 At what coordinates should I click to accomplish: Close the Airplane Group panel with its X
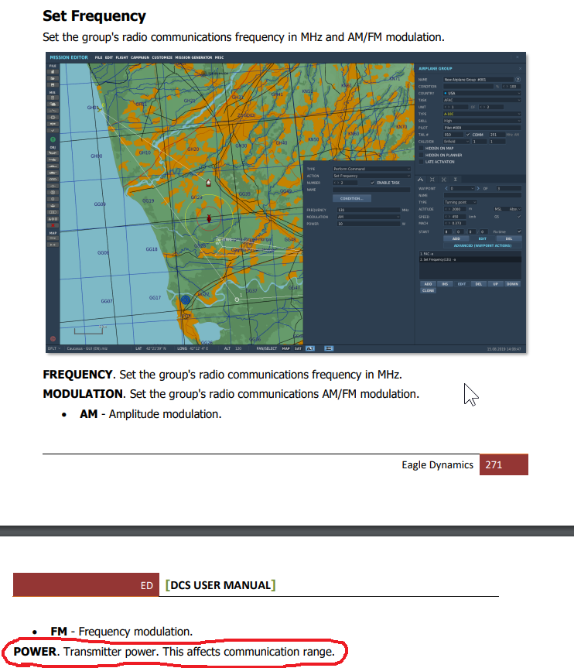[x=520, y=69]
